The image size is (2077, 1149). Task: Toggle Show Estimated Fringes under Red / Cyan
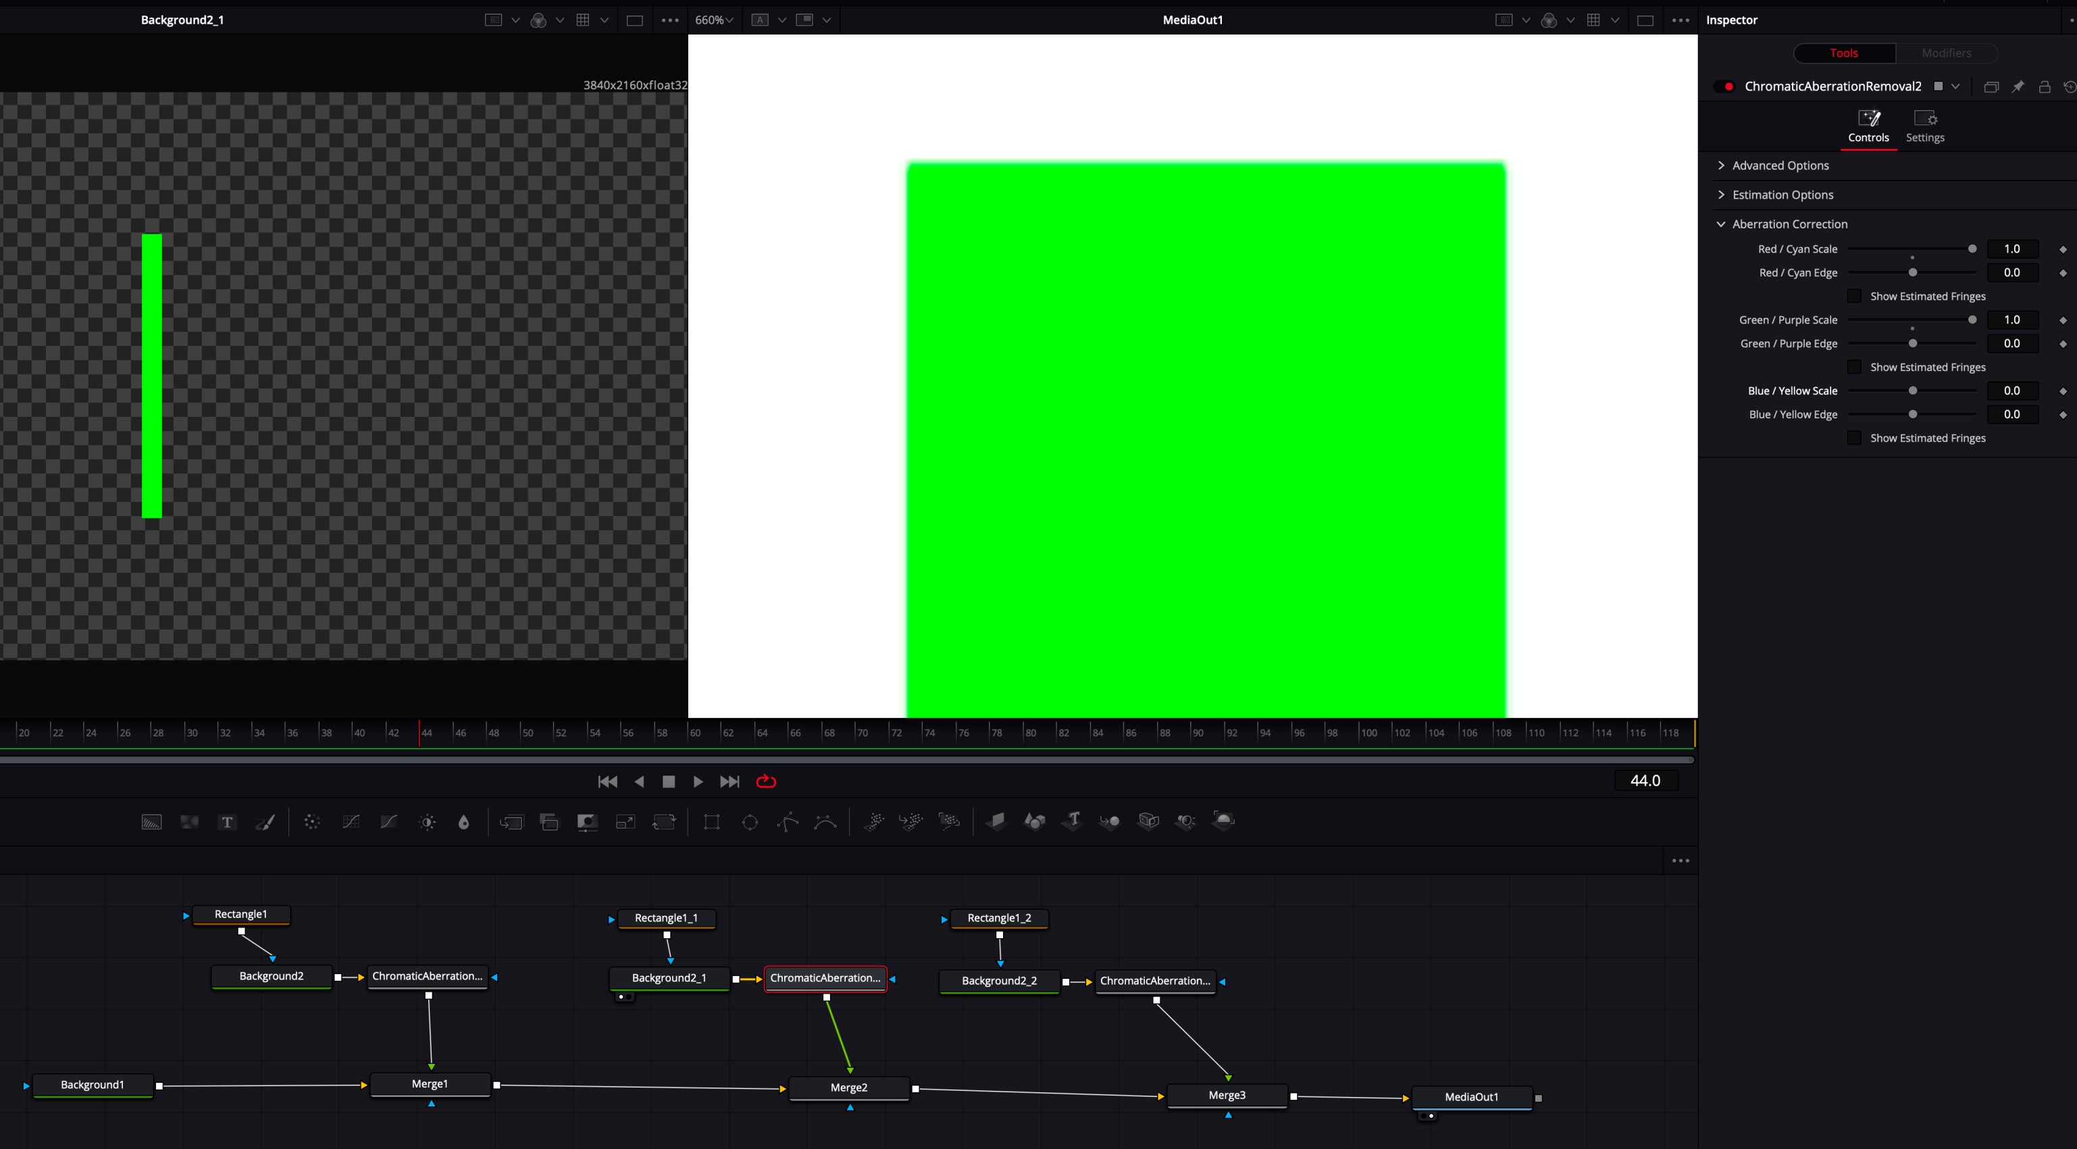(1855, 296)
